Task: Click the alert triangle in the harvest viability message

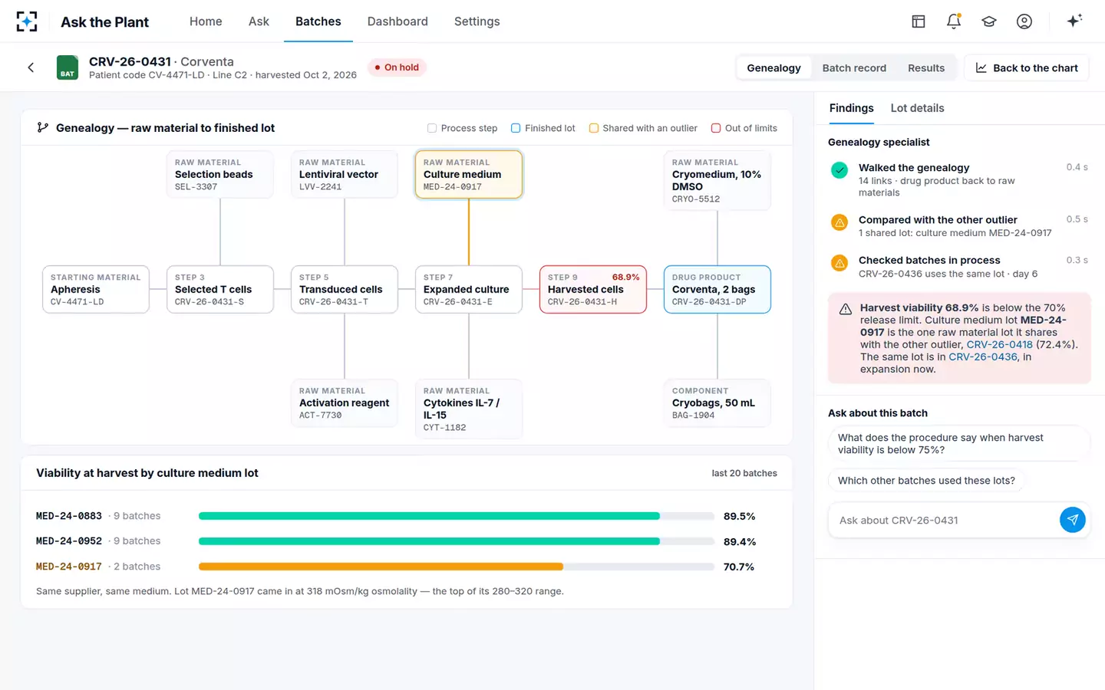Action: (x=846, y=309)
